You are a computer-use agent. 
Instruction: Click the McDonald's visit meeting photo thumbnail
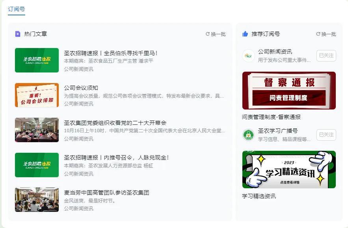coord(37,200)
